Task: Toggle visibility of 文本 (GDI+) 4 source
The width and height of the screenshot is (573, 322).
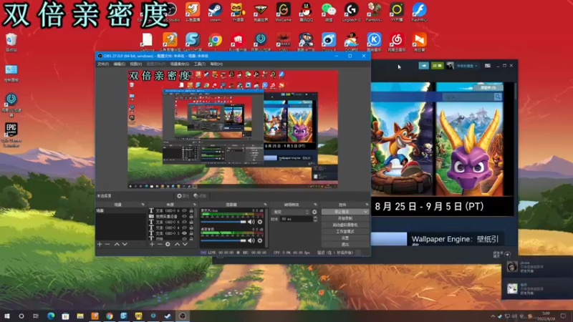Action: [x=185, y=228]
